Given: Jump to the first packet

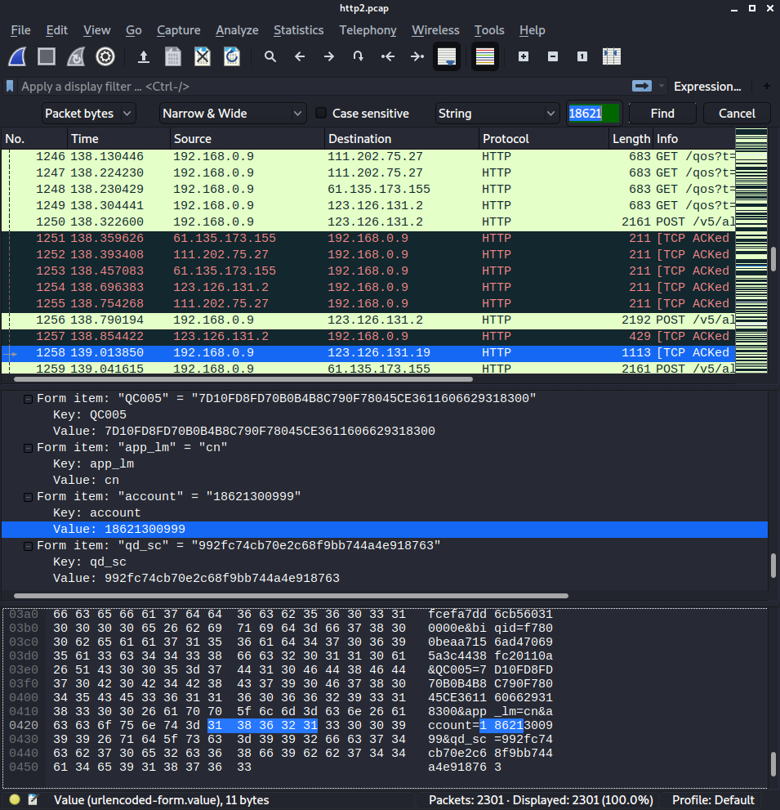Looking at the screenshot, I should (x=388, y=57).
